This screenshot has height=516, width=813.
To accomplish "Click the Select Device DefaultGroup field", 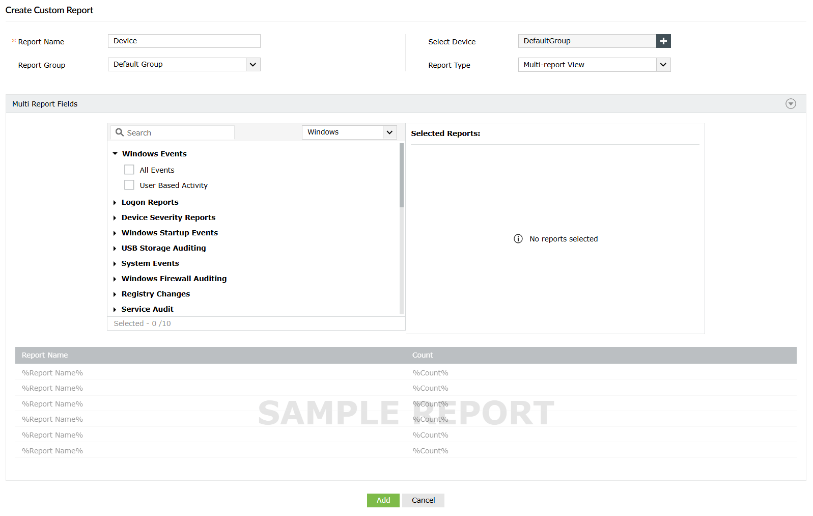I will 587,41.
